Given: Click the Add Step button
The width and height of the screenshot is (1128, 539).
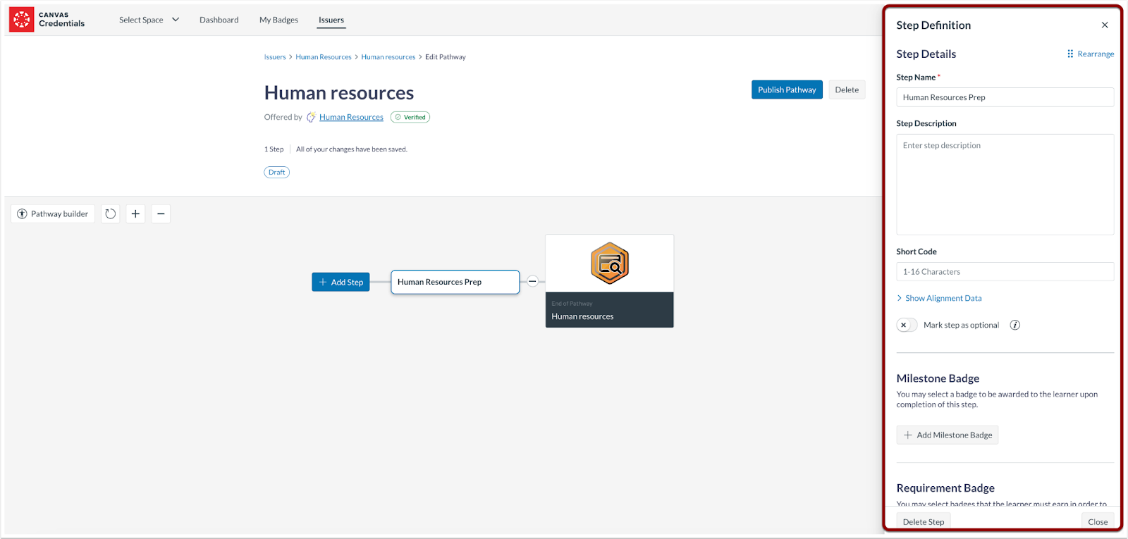Looking at the screenshot, I should pyautogui.click(x=341, y=282).
